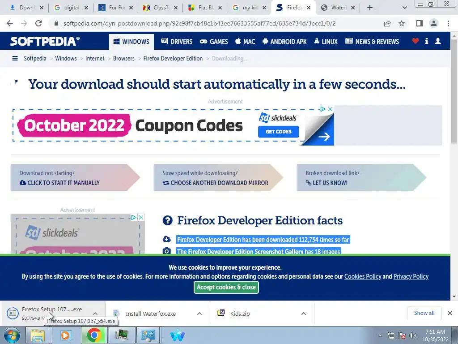Click the red heart favorites icon
This screenshot has height=344, width=458.
(x=416, y=41)
